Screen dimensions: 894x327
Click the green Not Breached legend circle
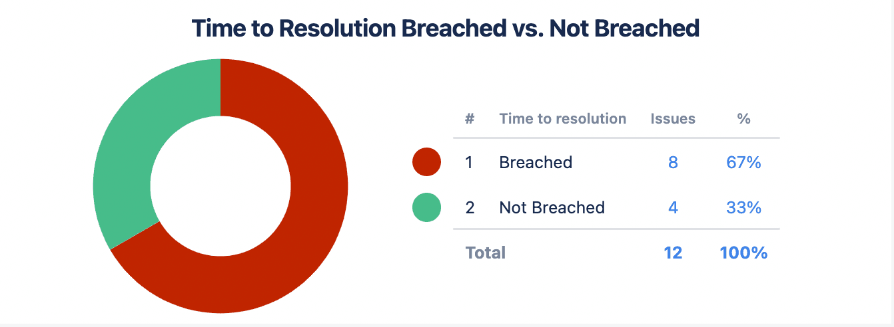click(426, 207)
